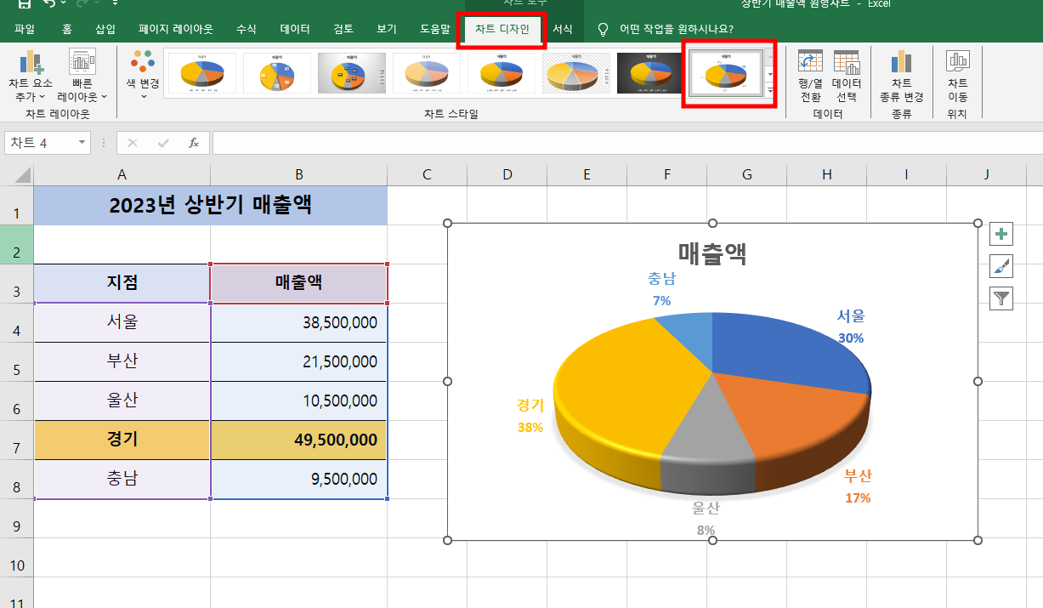Switch to the 서식 tab
Screen dimensions: 1043x608
point(563,30)
